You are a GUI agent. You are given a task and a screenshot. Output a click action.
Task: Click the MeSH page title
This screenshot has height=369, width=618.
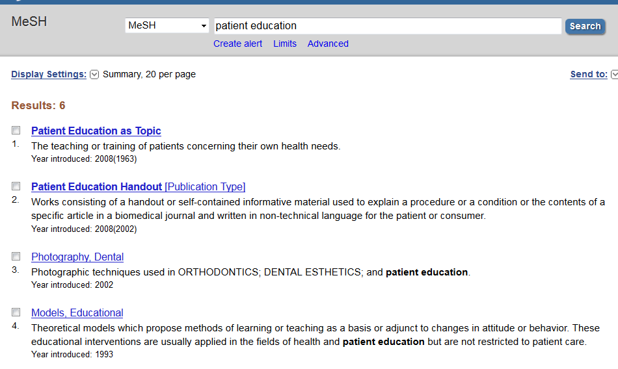pyautogui.click(x=29, y=21)
